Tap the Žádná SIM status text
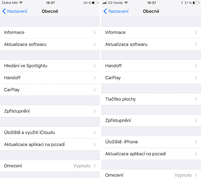Image resolution: width=201 pixels, height=178 pixels. 10,3
